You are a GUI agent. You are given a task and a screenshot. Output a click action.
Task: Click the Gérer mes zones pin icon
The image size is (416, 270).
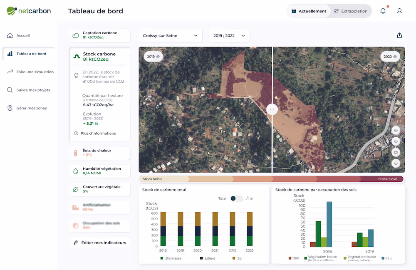[x=10, y=108]
